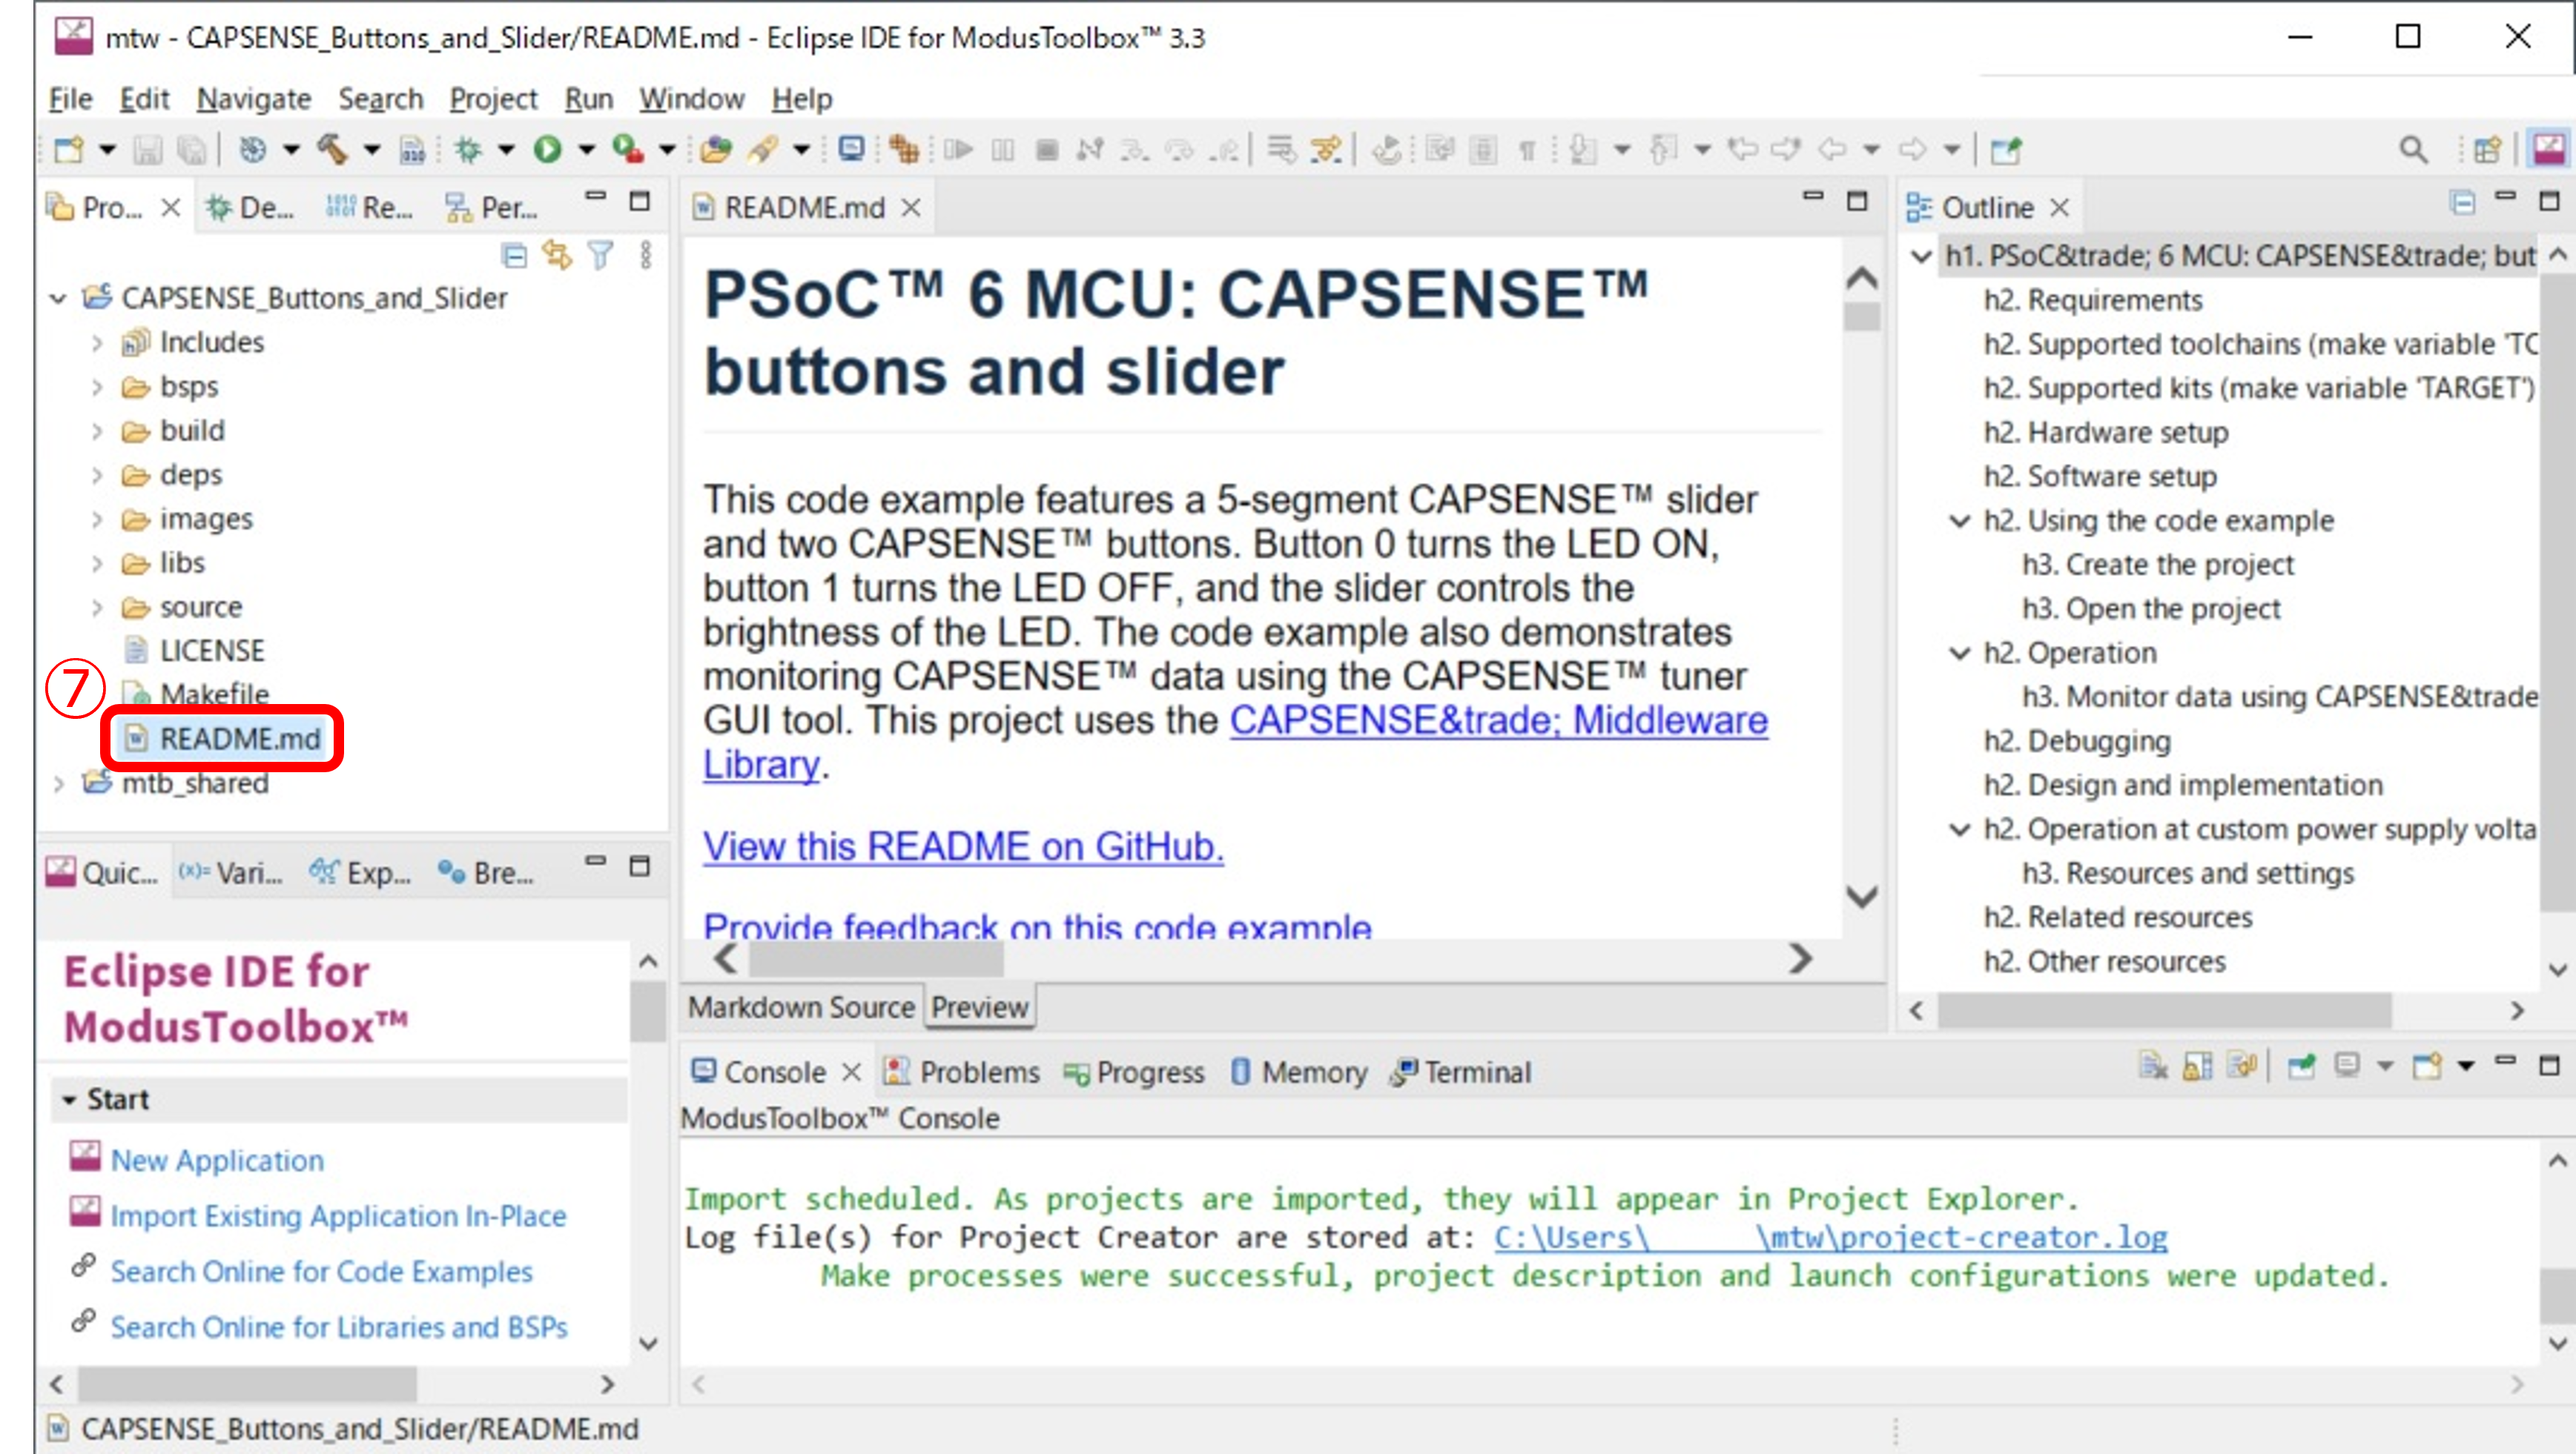Click the External Tools run icon

click(628, 150)
